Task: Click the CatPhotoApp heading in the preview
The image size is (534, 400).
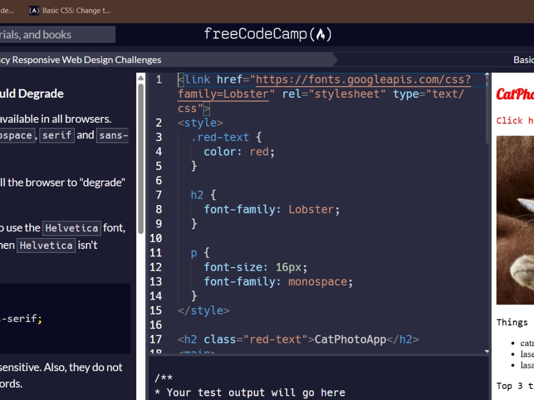Action: click(515, 94)
